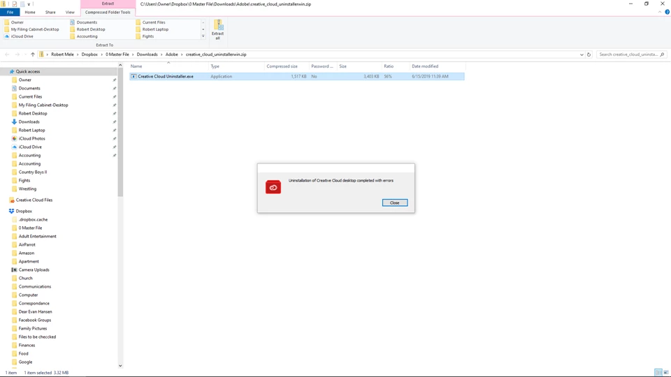Image resolution: width=671 pixels, height=377 pixels.
Task: Open iCloud Drive in navigation pane
Action: point(30,147)
